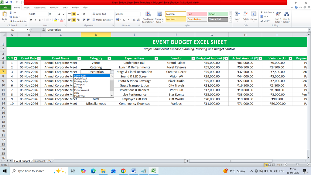
Task: Toggle Center horizontal alignment
Action: tap(74, 20)
